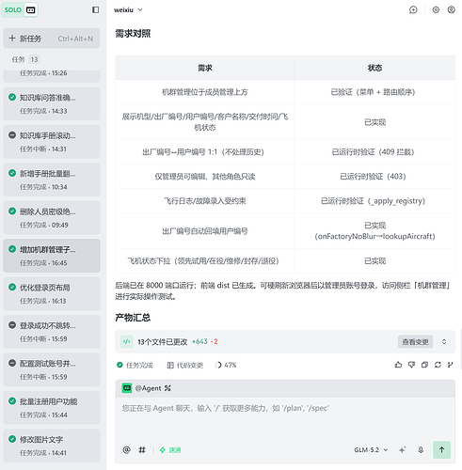Click the stopped status icon on 配置测试账号并
Image resolution: width=462 pixels, height=470 pixels.
(x=12, y=363)
